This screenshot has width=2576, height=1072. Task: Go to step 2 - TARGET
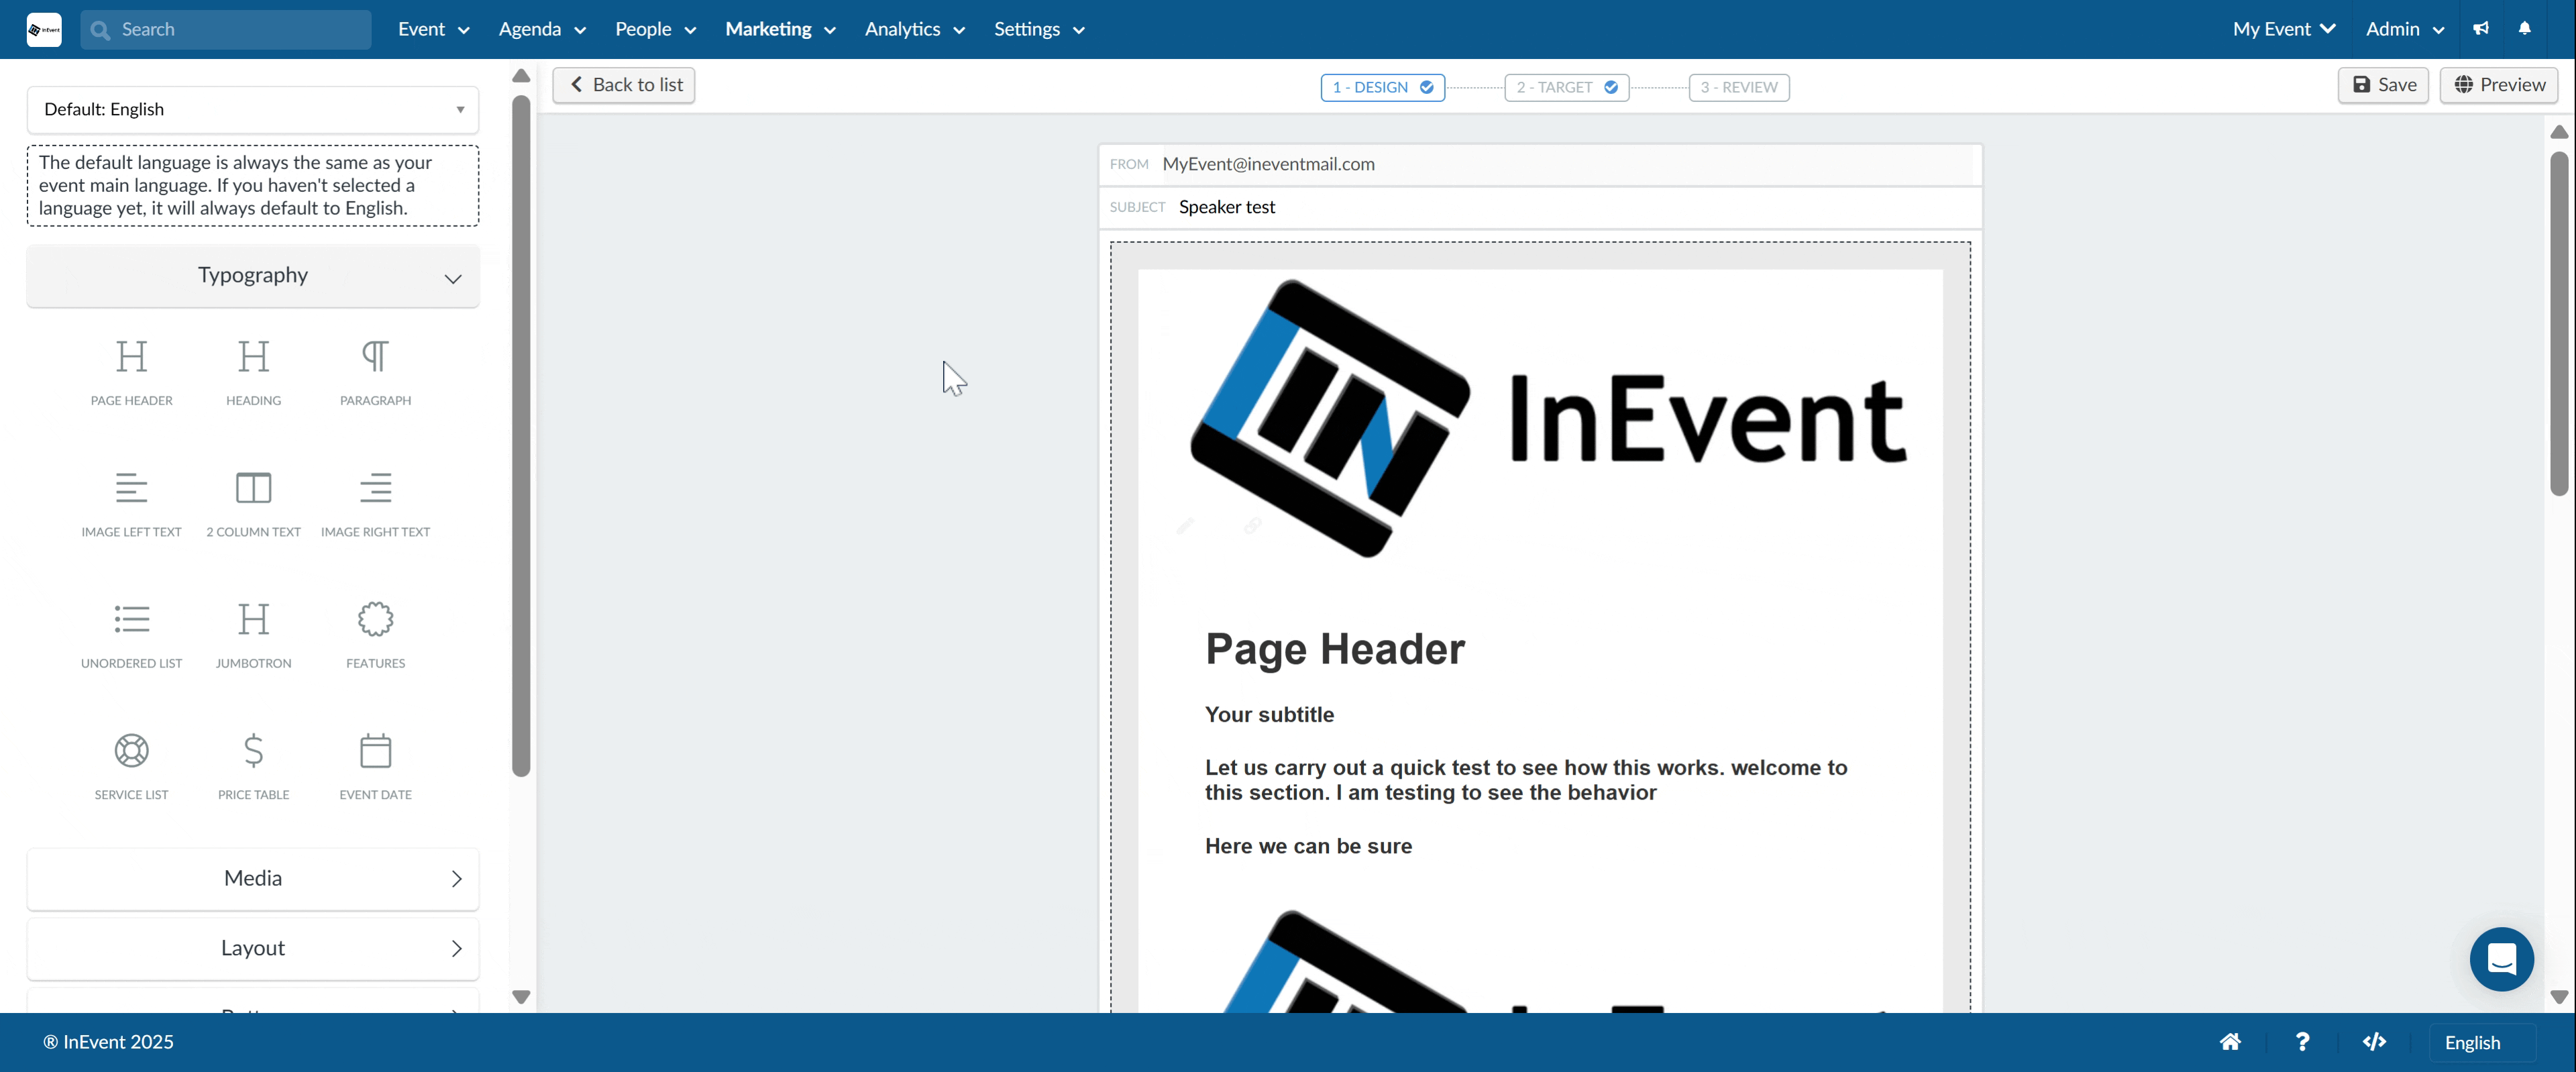pos(1566,87)
